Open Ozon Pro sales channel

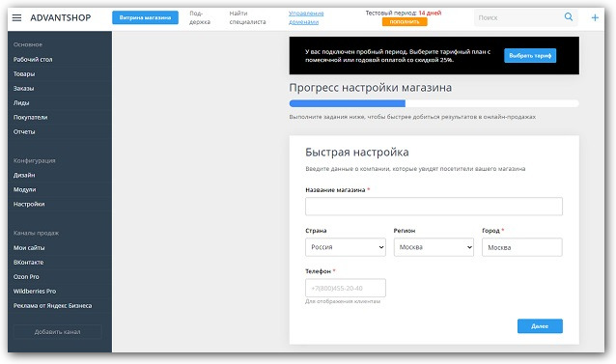click(x=26, y=277)
